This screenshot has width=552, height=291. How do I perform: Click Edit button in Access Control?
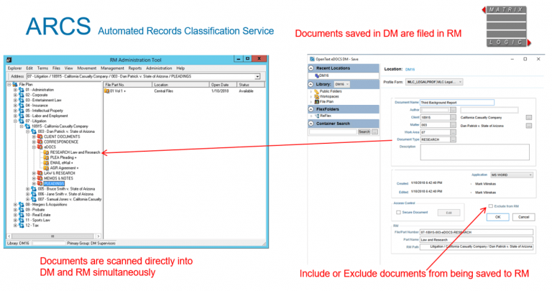pyautogui.click(x=448, y=213)
